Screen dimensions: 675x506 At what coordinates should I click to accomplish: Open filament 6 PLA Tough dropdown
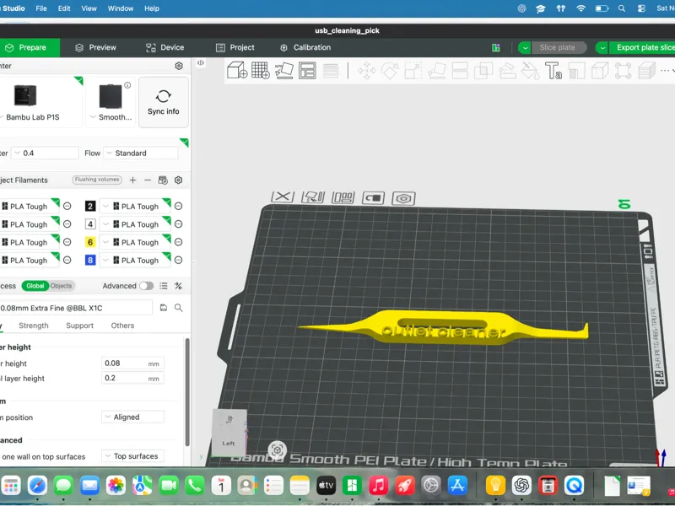pyautogui.click(x=135, y=242)
